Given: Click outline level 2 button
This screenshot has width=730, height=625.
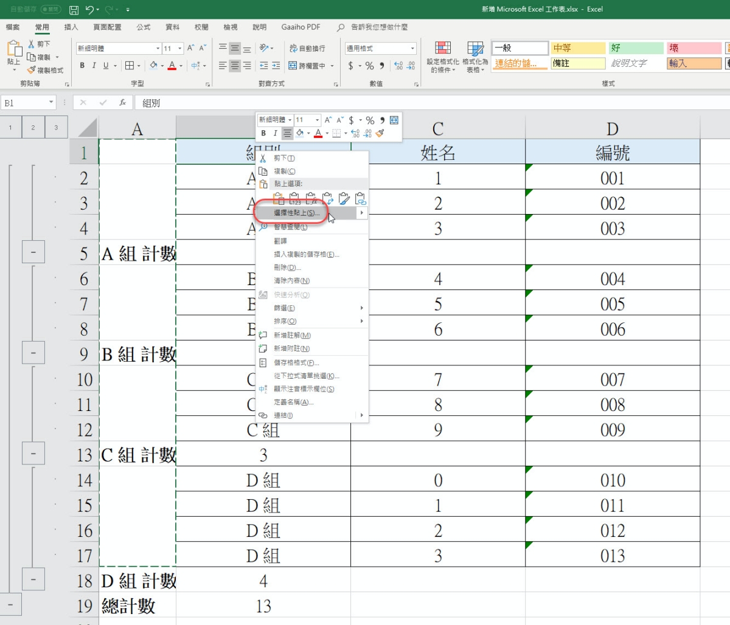Looking at the screenshot, I should (x=33, y=128).
